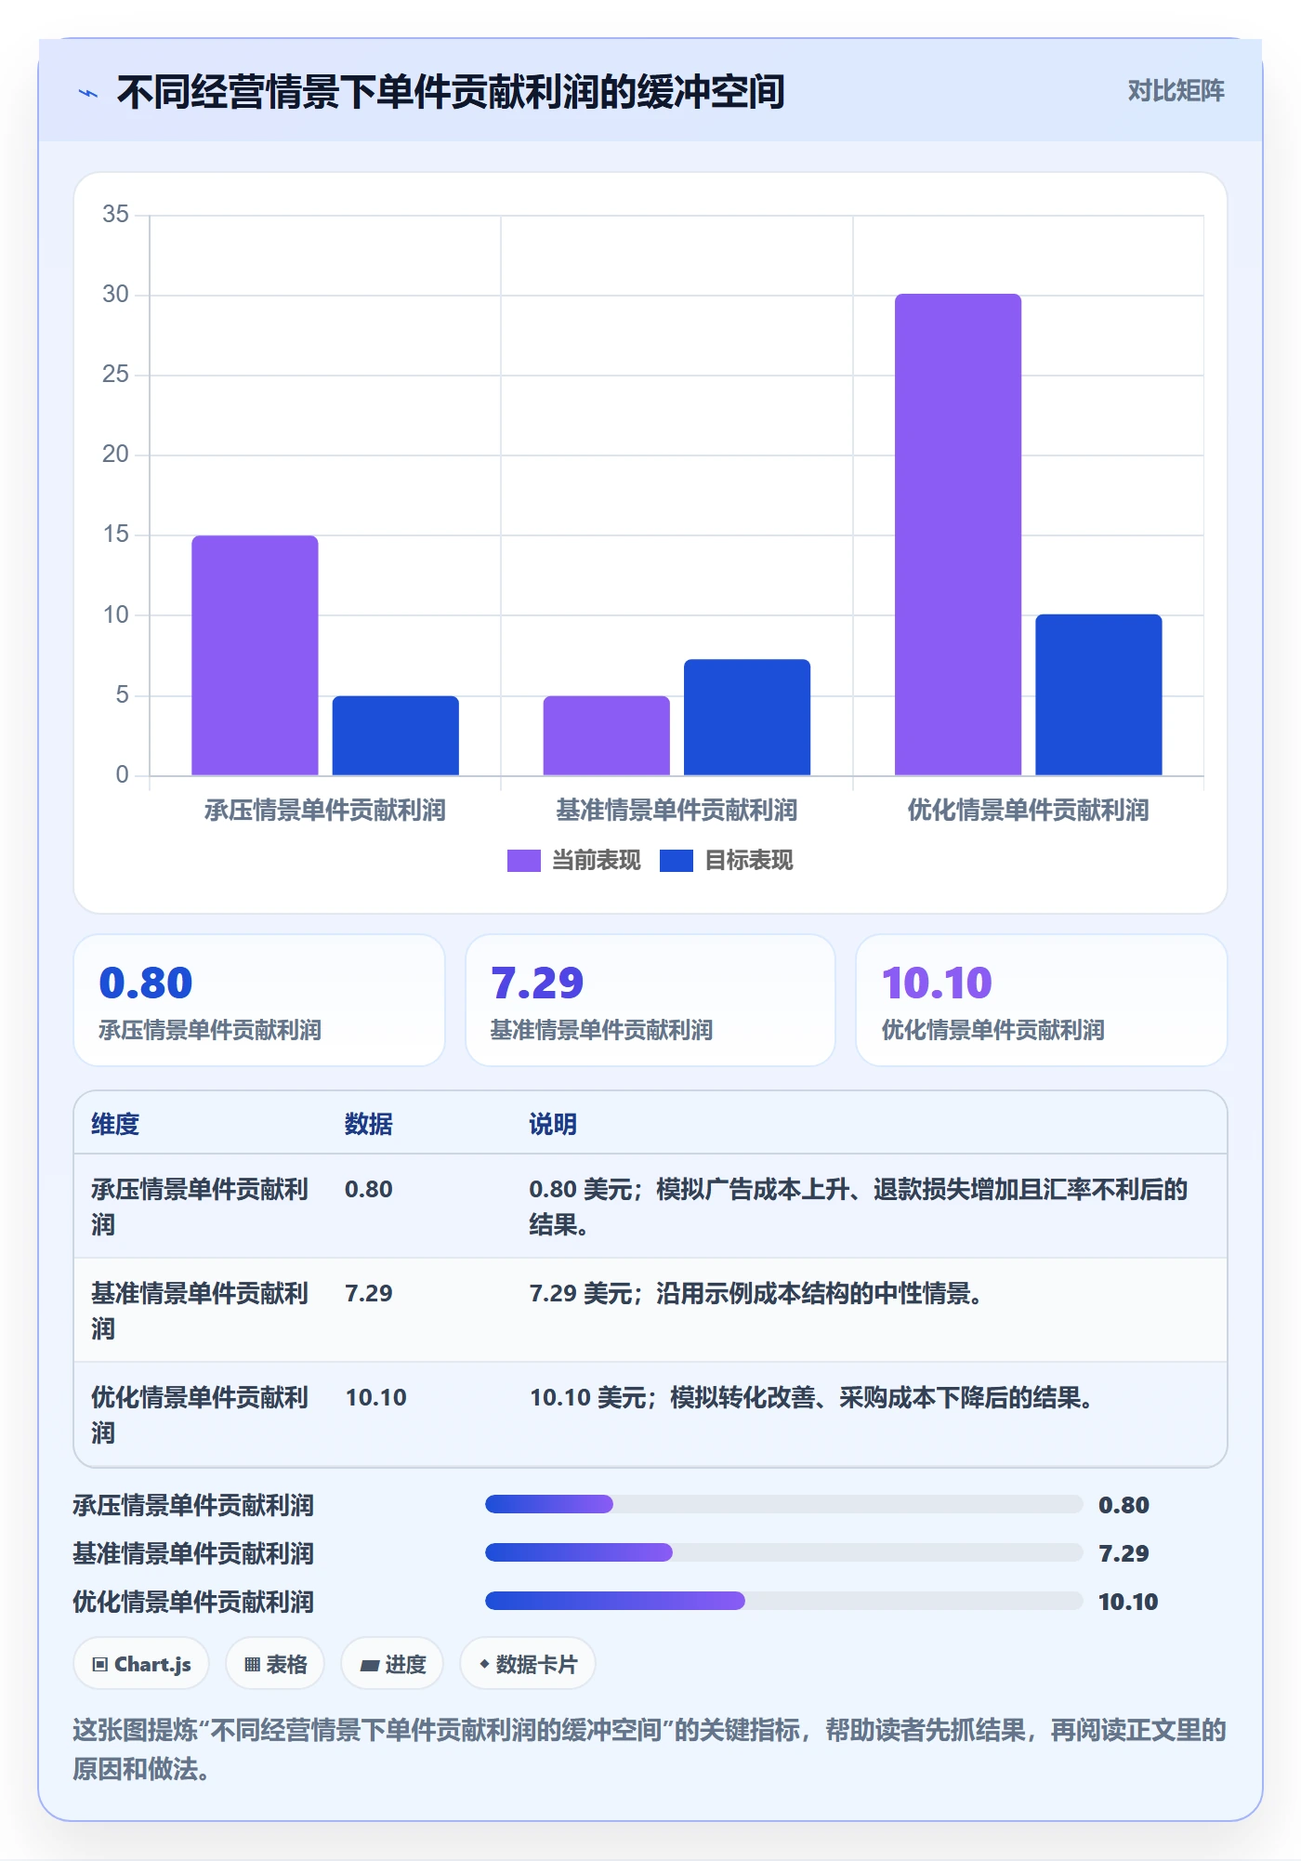Click the tall purple 优化情景 chart bar
Screen dimensions: 1301x1861
point(958,535)
